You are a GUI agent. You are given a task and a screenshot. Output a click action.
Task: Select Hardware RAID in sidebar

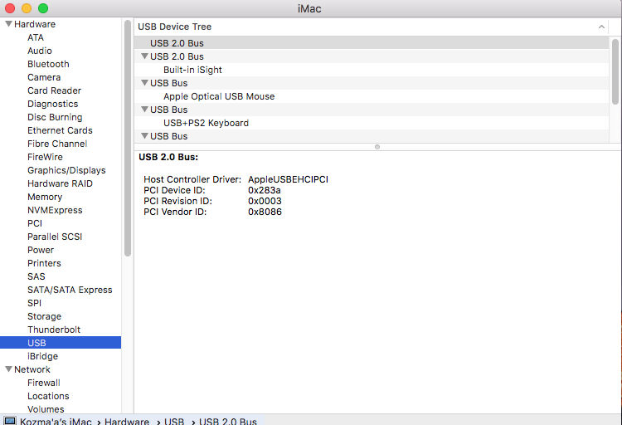[x=60, y=184]
